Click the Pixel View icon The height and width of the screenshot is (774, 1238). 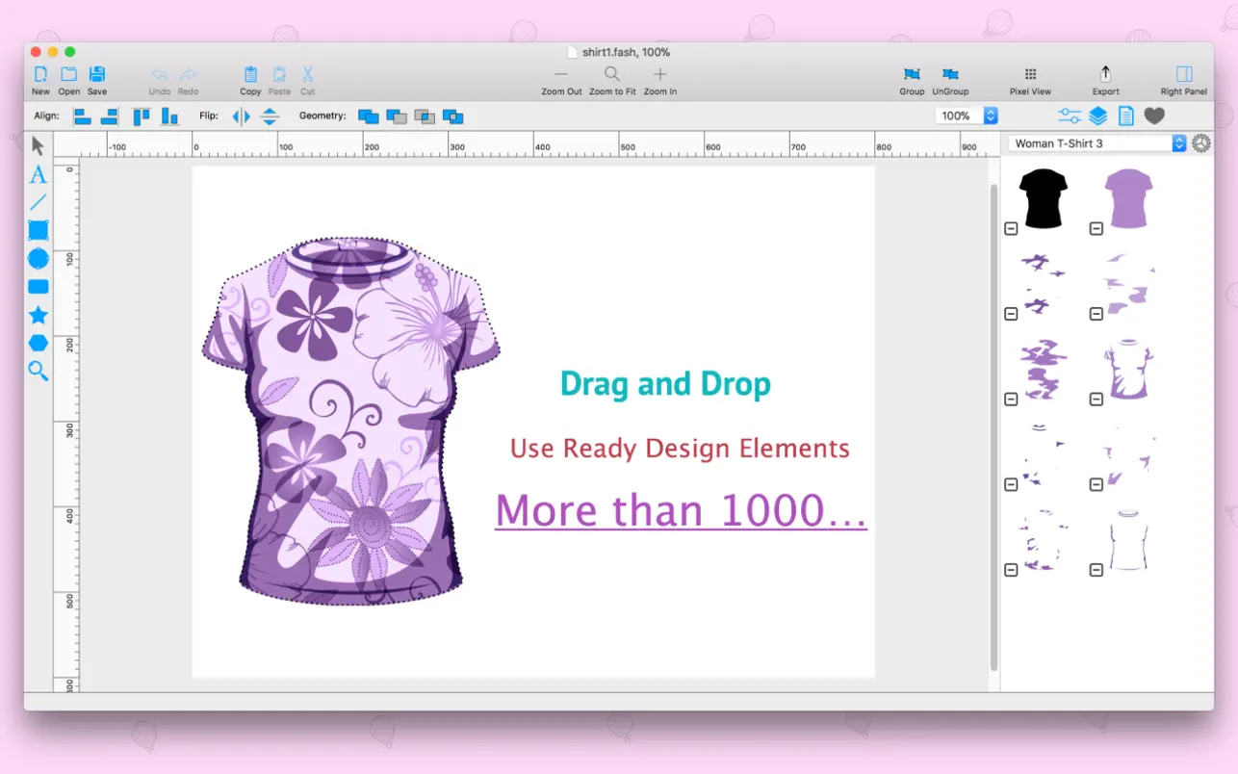pos(1029,78)
